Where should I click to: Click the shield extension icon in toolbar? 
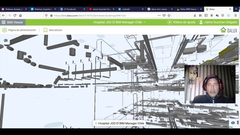pos(223,15)
